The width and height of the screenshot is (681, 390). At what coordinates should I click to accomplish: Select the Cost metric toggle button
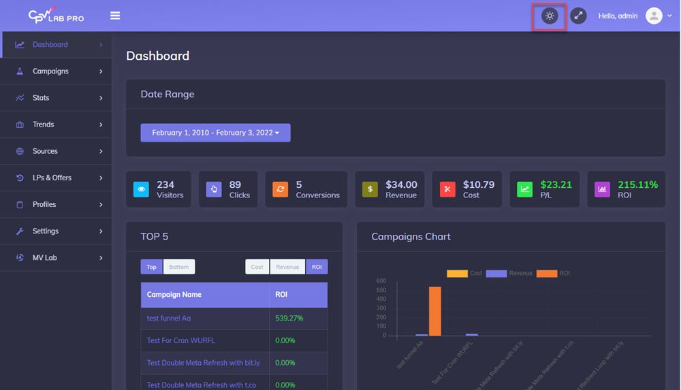[257, 267]
